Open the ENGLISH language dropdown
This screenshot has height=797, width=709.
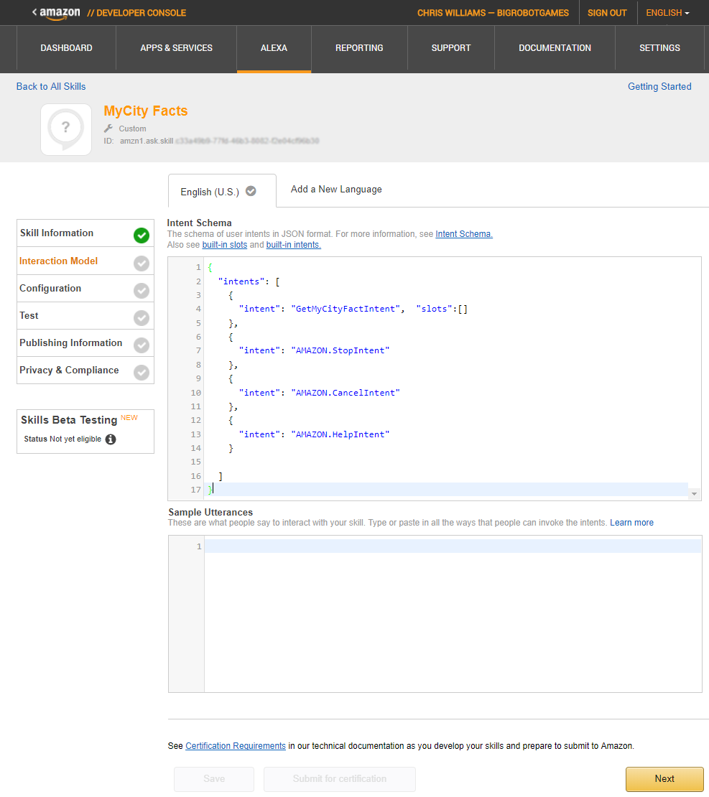pyautogui.click(x=667, y=13)
